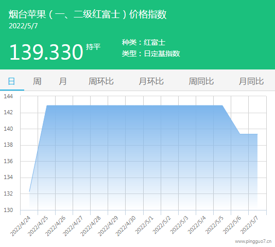Click the 2022/4/24 axis date label
This screenshot has width=275, height=247.
coord(20,226)
